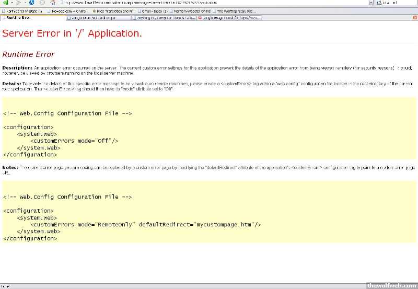Open the Anything Computer tab
This screenshot has width=418, height=289.
click(x=165, y=18)
